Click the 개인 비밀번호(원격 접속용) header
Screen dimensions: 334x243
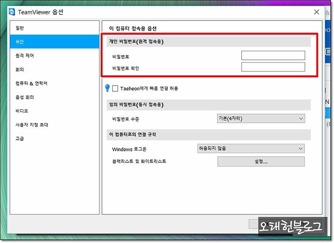tap(209, 42)
